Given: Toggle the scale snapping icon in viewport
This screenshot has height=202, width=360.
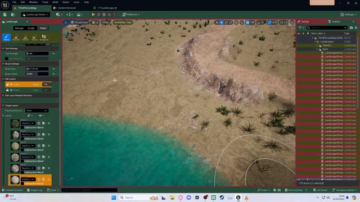Looking at the screenshot, I should (x=269, y=22).
